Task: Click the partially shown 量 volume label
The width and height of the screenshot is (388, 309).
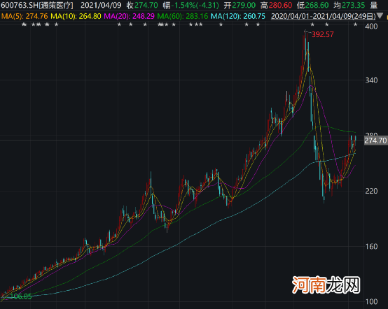Action: [x=373, y=5]
